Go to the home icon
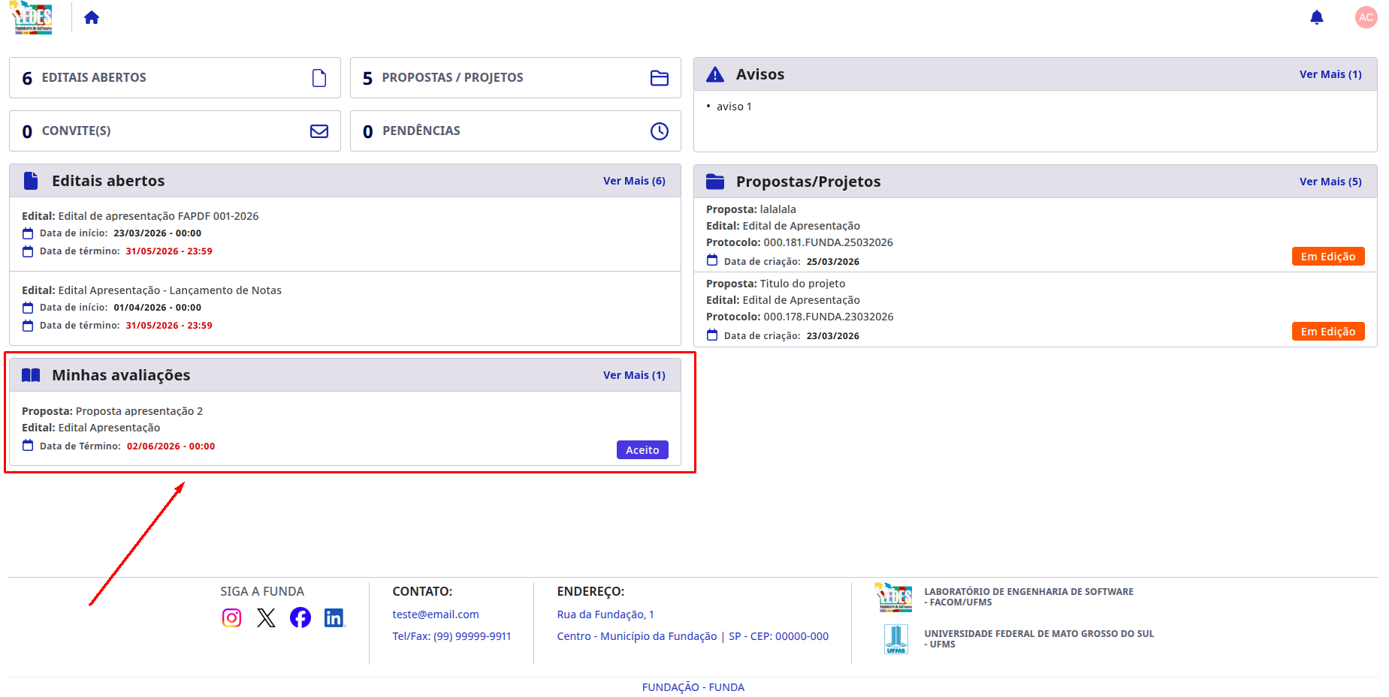Screen dimensions: 1389x697 [x=92, y=17]
